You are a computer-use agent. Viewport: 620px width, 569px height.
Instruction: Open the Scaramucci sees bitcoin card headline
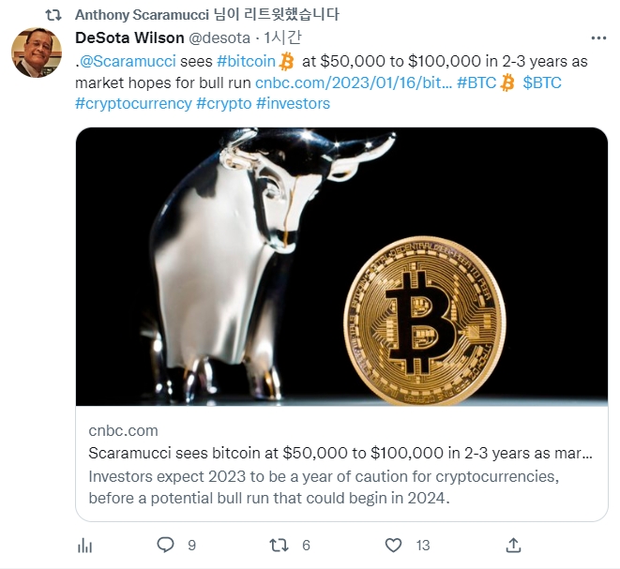(340, 453)
